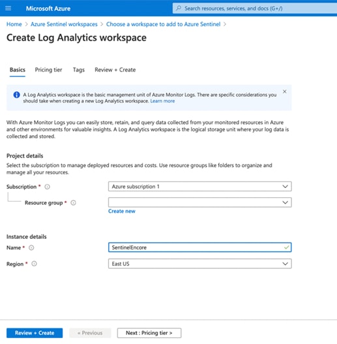Click the Project details heading
337x344 pixels.
point(25,156)
